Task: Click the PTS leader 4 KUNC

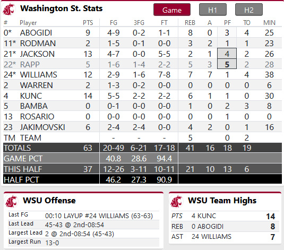Action: coord(204,216)
